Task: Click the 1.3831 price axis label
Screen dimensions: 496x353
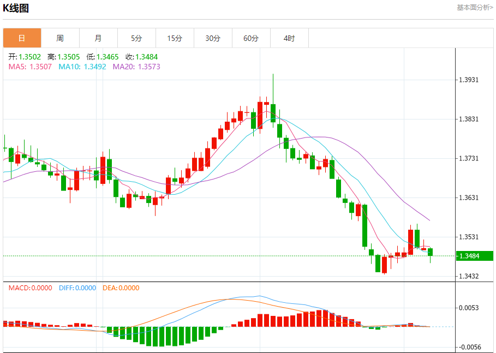Action: (469, 119)
